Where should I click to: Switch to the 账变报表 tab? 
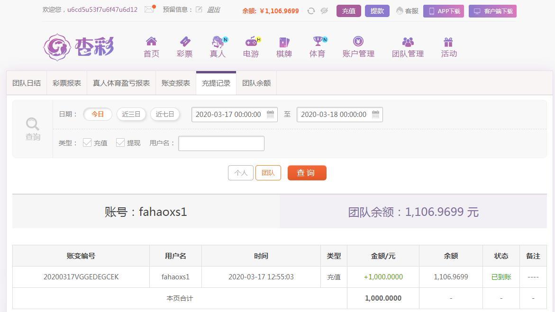(175, 82)
